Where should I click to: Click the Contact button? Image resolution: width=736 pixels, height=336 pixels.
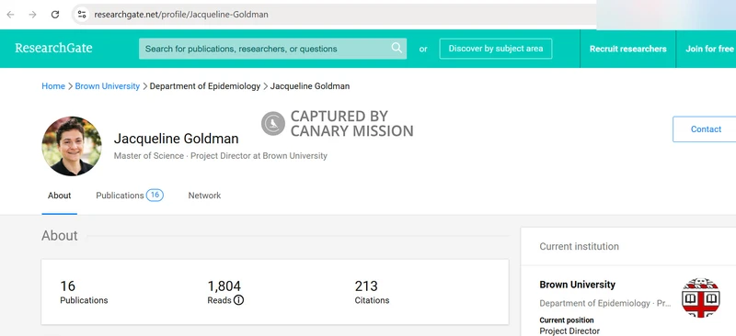coord(706,129)
